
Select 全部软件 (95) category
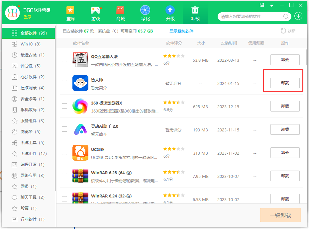[x=28, y=33]
